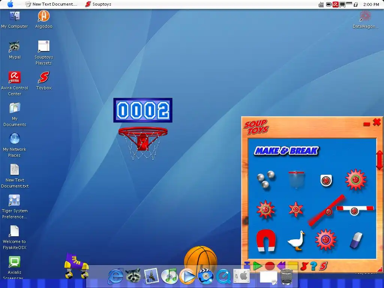Screen dimensions: 384x288
Task: Close the Souptoys toolbox with red X
Action: coord(376,122)
